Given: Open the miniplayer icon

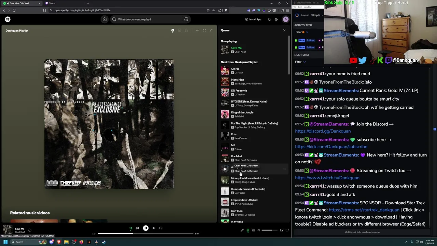Looking at the screenshot, I should point(282,230).
